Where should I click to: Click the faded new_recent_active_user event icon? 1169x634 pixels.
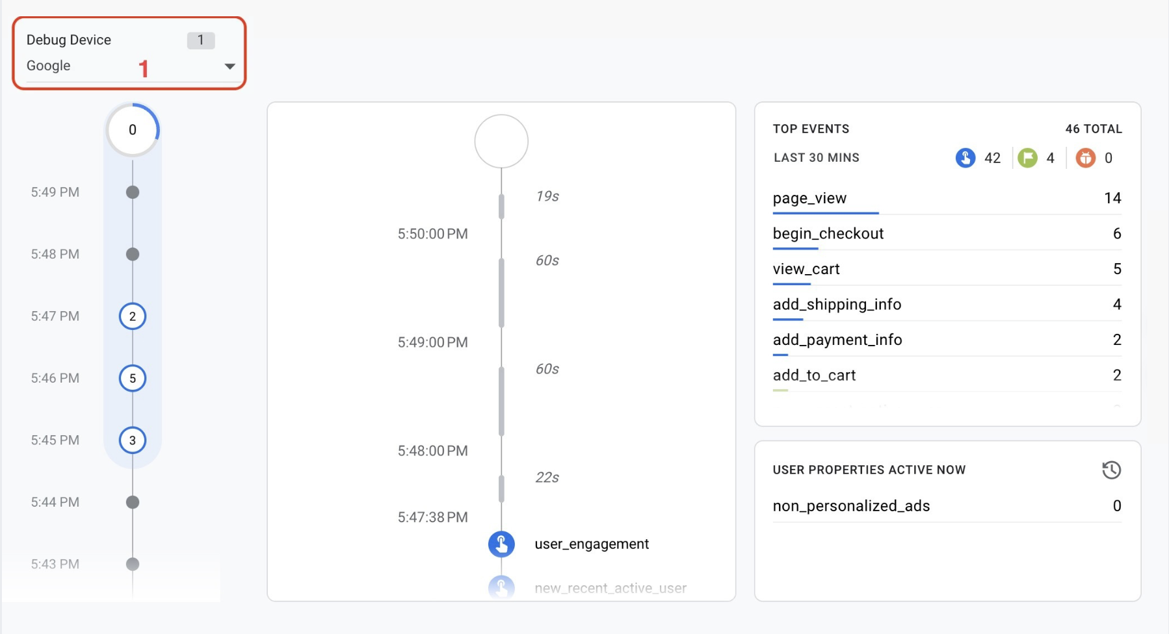501,588
